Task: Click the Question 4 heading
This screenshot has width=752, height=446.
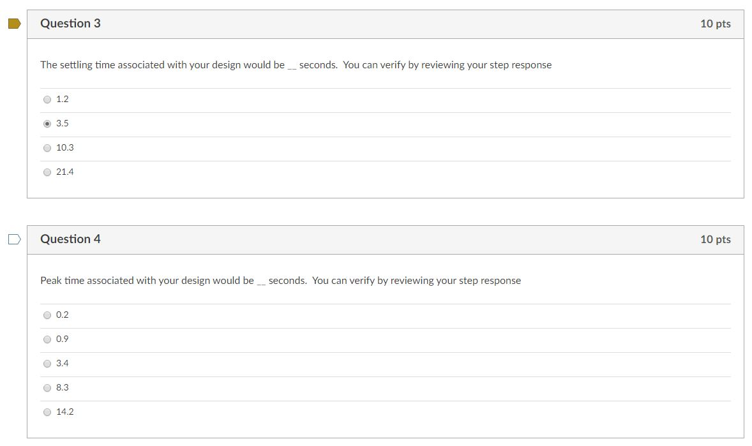Action: 70,239
